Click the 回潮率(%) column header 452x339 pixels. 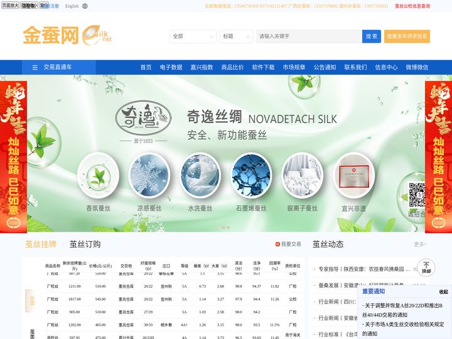tap(275, 266)
